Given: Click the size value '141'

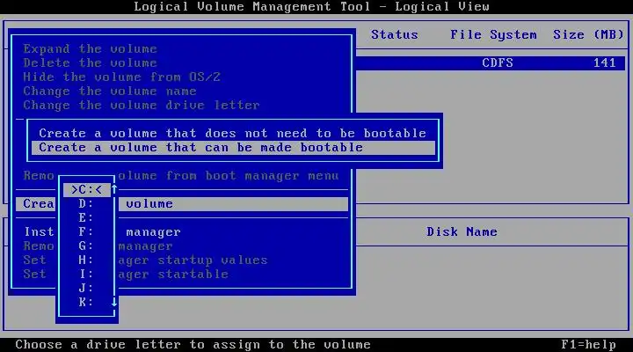Looking at the screenshot, I should click(604, 63).
